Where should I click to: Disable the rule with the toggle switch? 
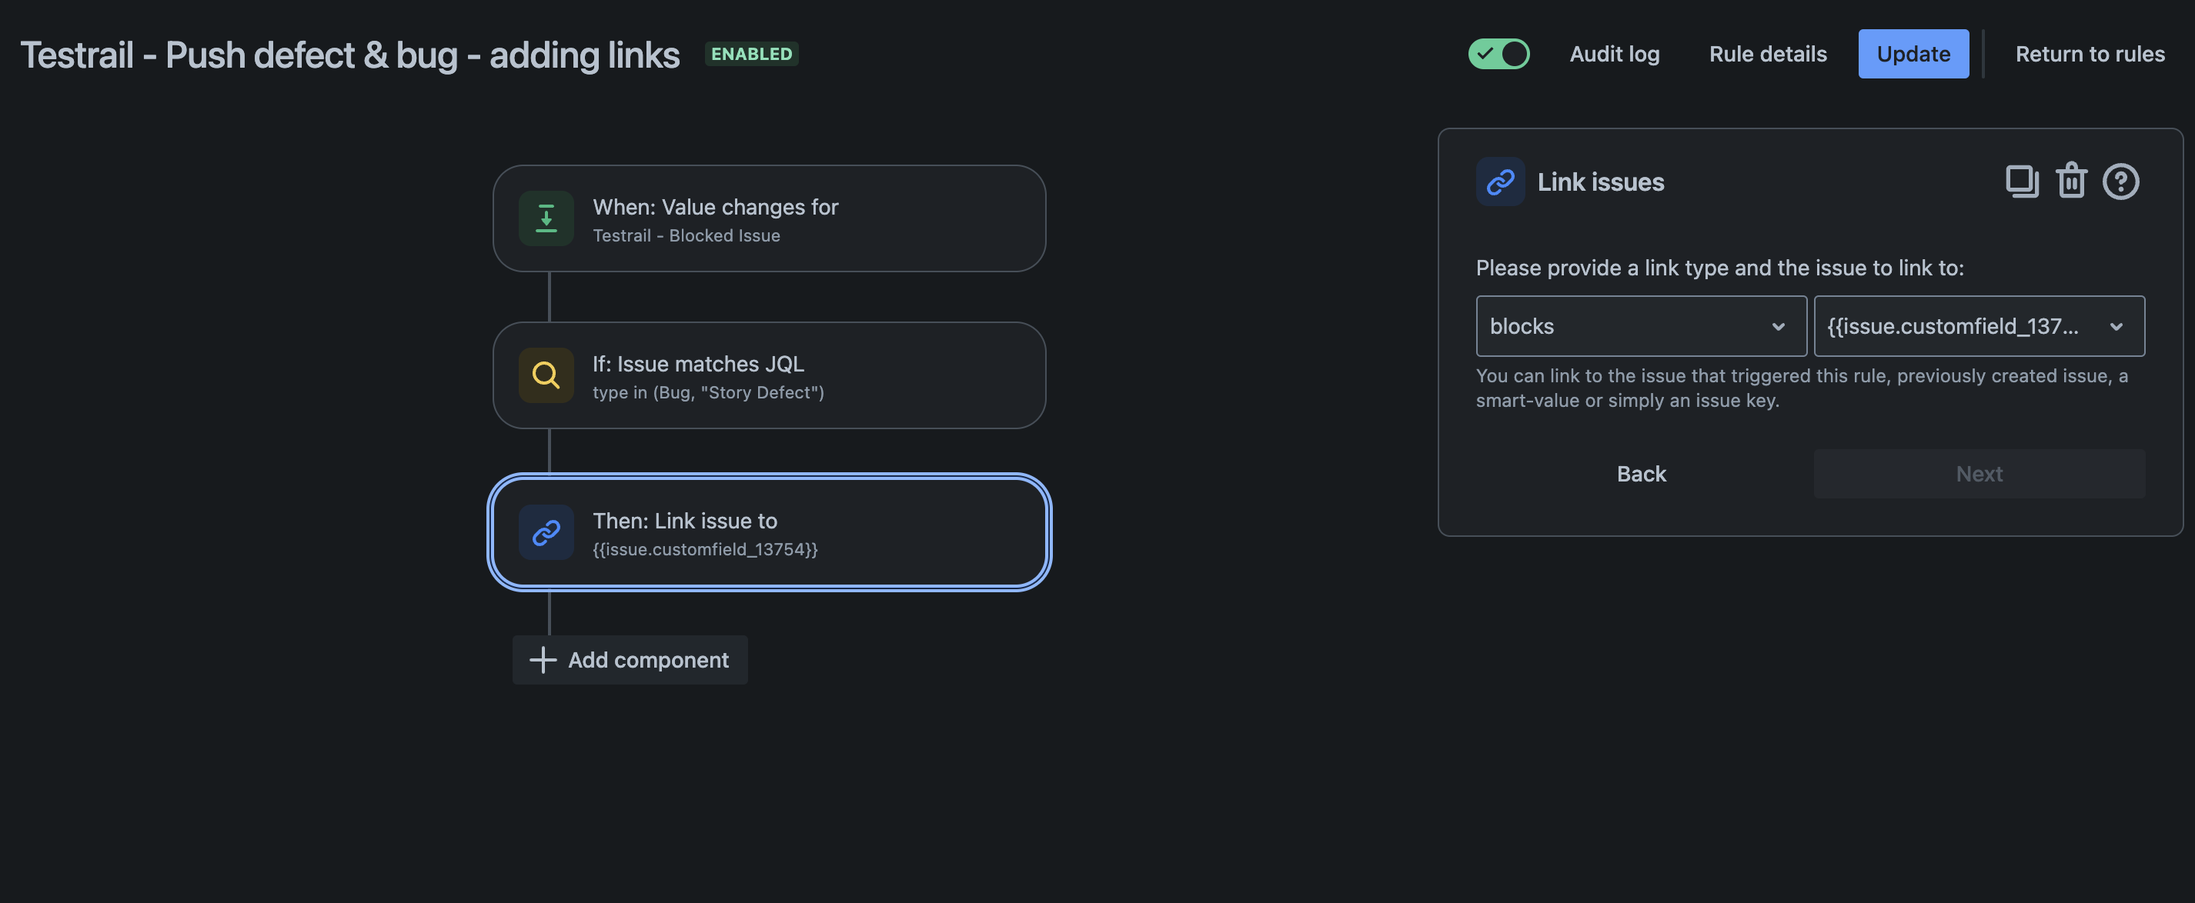(x=1498, y=54)
